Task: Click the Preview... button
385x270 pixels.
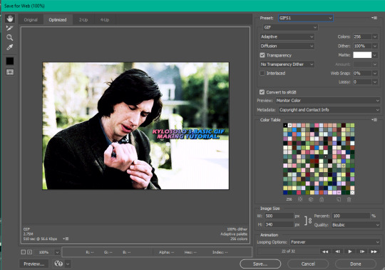Action: click(x=34, y=264)
